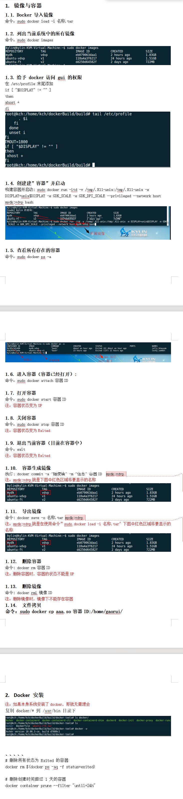183x799 pixels.
Task: Click heading '1.3. 给予 docker 访问 gui 的权限'
Action: pos(44,78)
